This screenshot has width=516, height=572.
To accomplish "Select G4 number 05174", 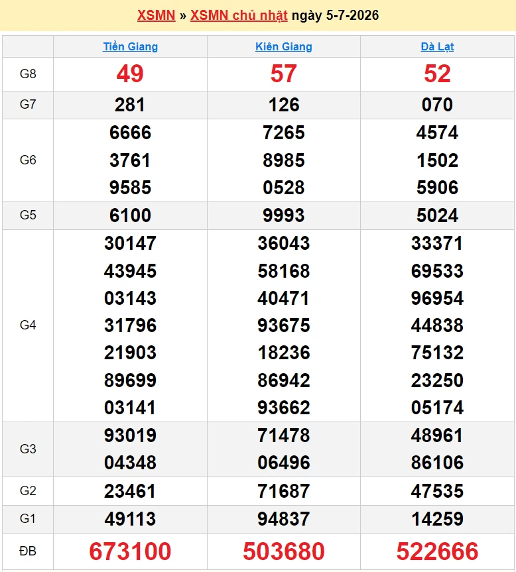I will 437,408.
